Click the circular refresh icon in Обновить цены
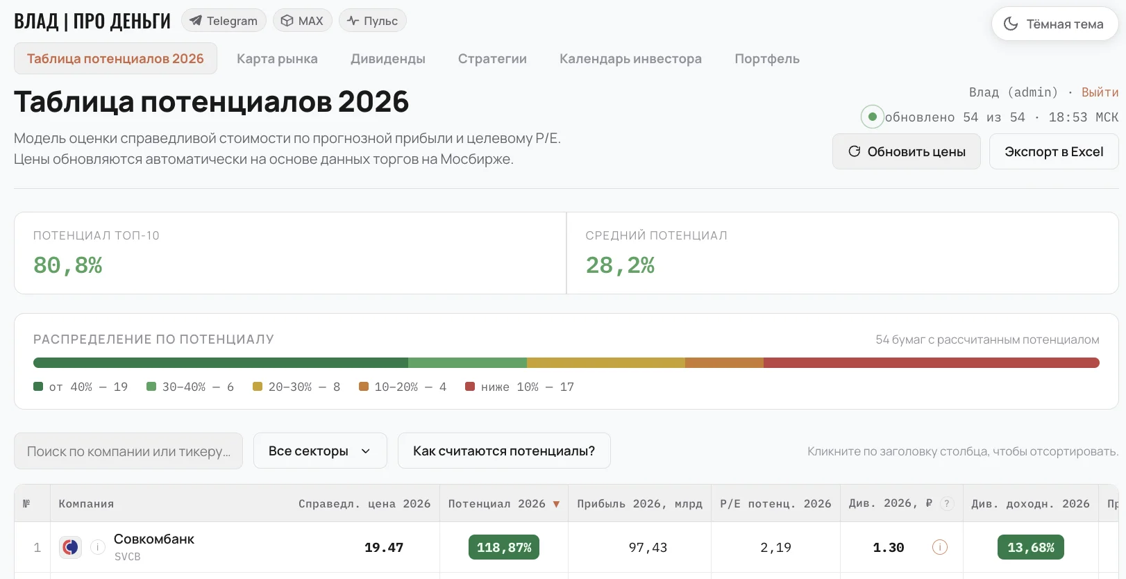The width and height of the screenshot is (1126, 579). [x=855, y=151]
